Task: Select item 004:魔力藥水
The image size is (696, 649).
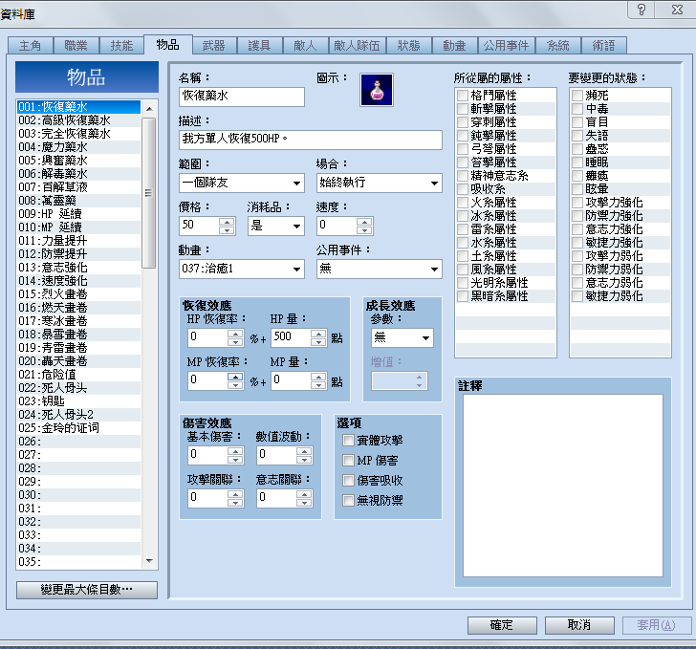Action: coord(79,147)
